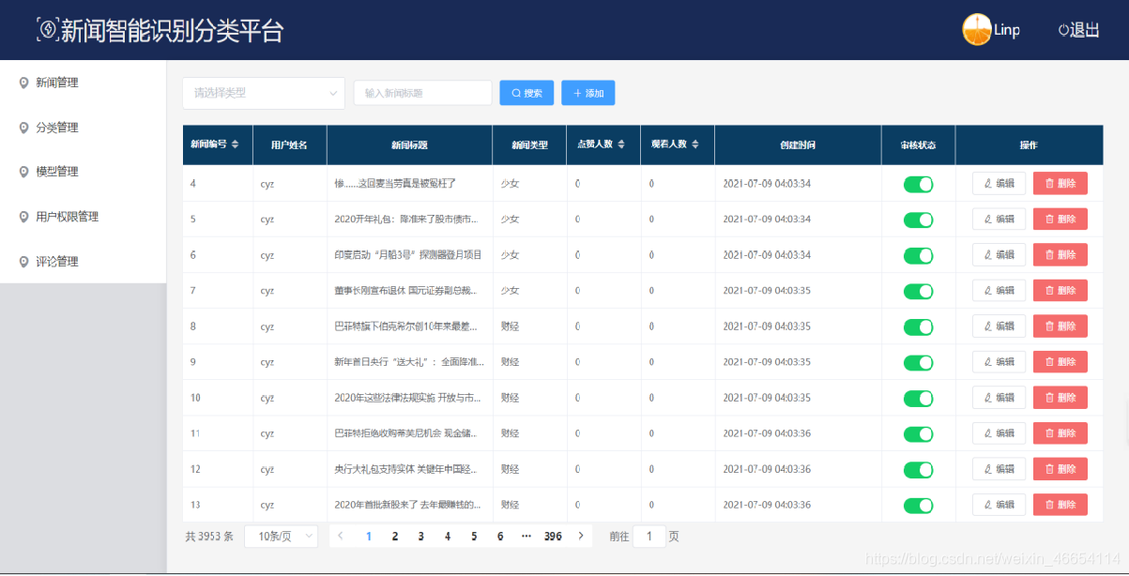Click the location pin icon beside 分类管理
This screenshot has height=576, width=1129.
click(x=23, y=128)
